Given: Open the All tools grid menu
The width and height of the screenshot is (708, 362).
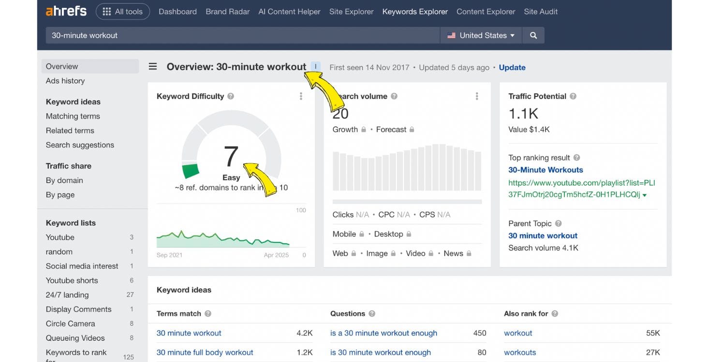Looking at the screenshot, I should (x=123, y=12).
